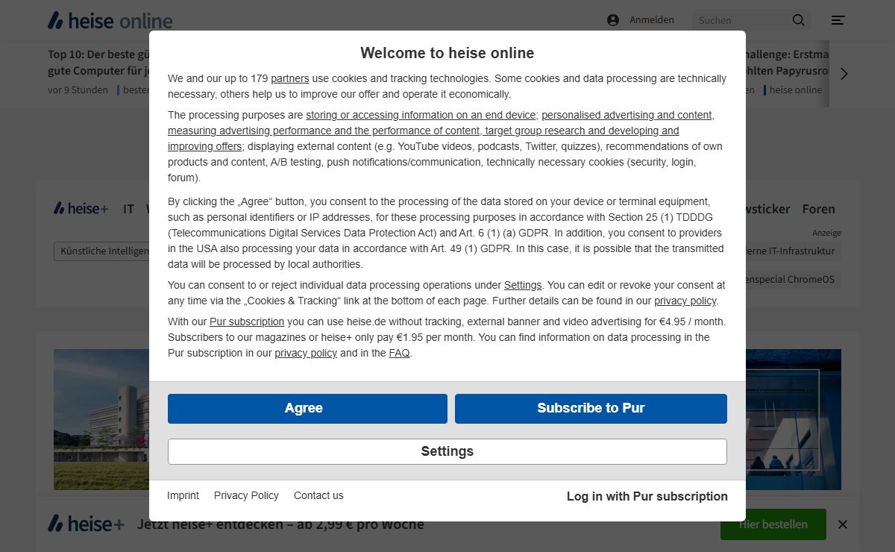Open the partners link

pyautogui.click(x=290, y=78)
